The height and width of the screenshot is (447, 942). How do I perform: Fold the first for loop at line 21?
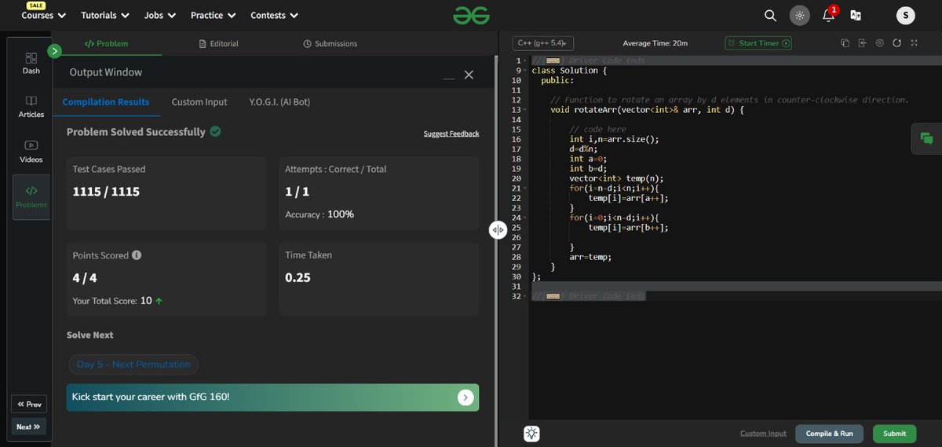(526, 189)
